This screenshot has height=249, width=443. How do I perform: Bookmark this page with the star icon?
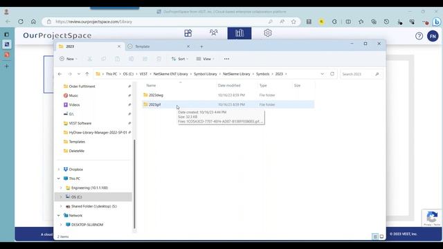click(293, 21)
